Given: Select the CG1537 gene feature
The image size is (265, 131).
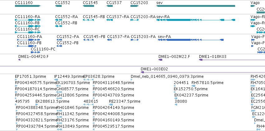Looking at the screenshot, I should click(x=110, y=6).
